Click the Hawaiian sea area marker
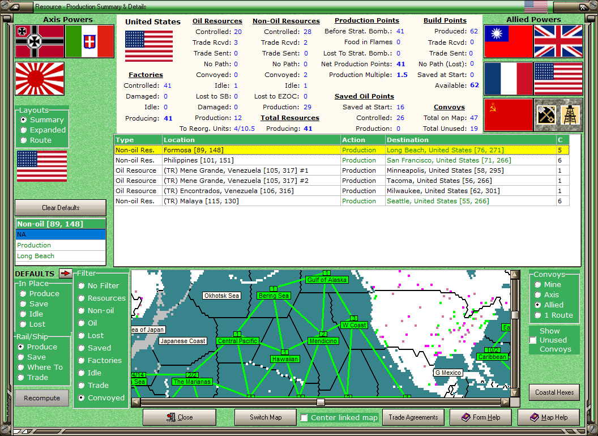The image size is (598, 436). tap(285, 359)
